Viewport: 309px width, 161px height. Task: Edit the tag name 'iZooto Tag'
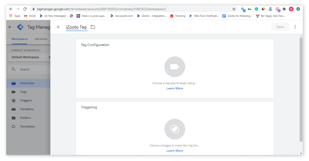[76, 27]
